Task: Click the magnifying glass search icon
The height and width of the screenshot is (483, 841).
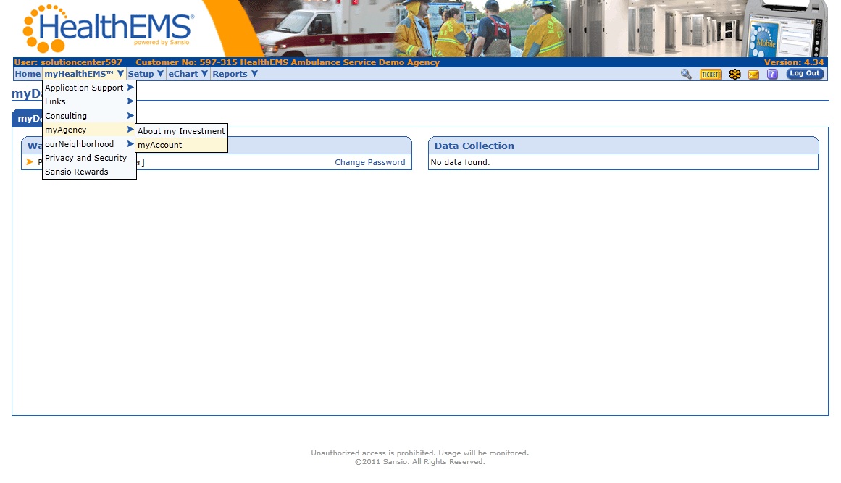Action: coord(686,74)
